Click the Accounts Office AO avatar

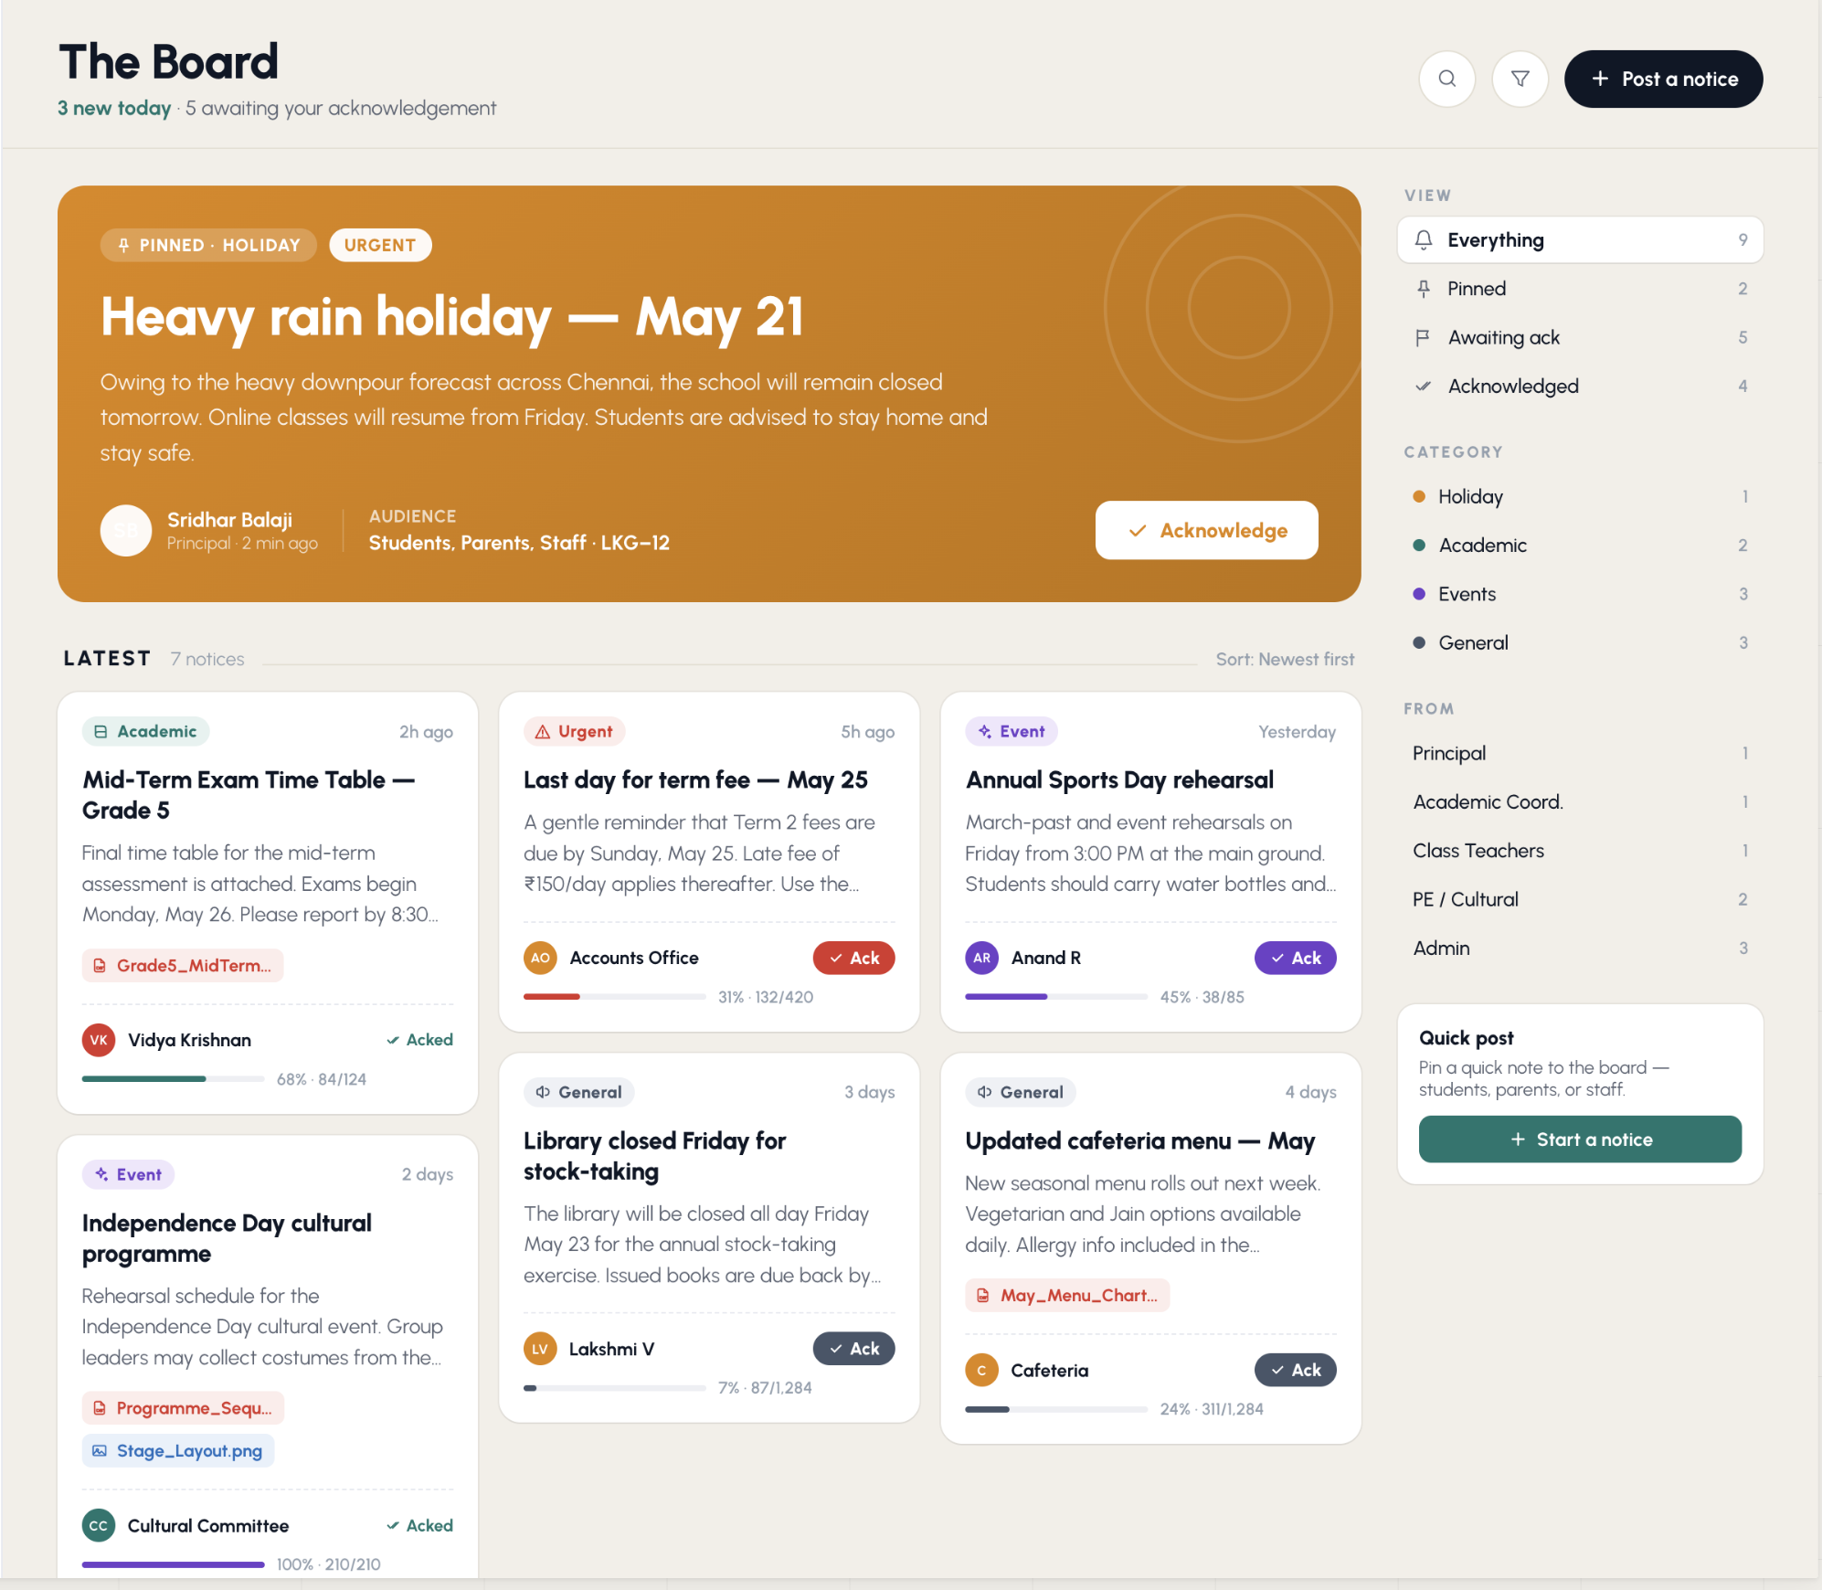pos(540,958)
